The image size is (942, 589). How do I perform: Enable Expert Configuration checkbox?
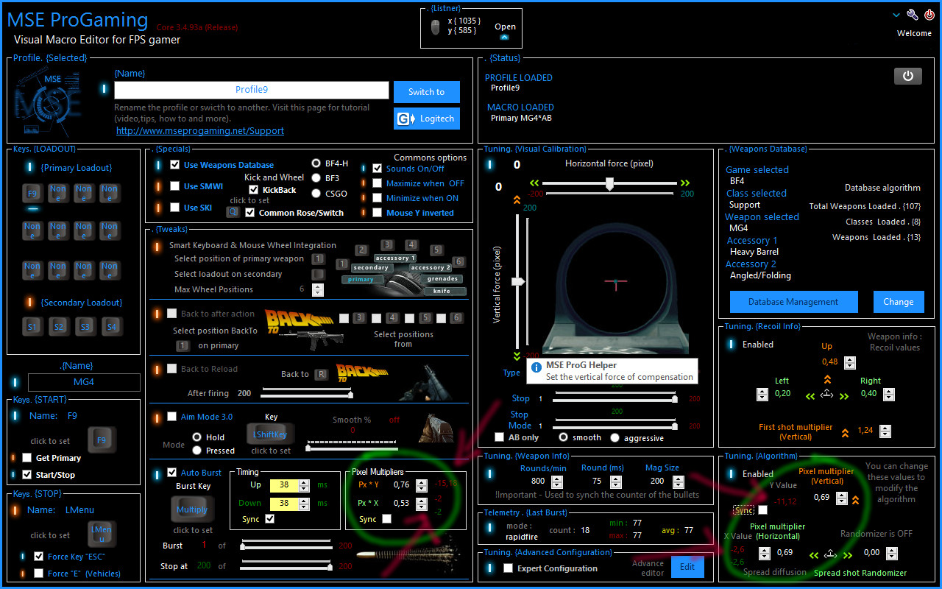point(508,568)
